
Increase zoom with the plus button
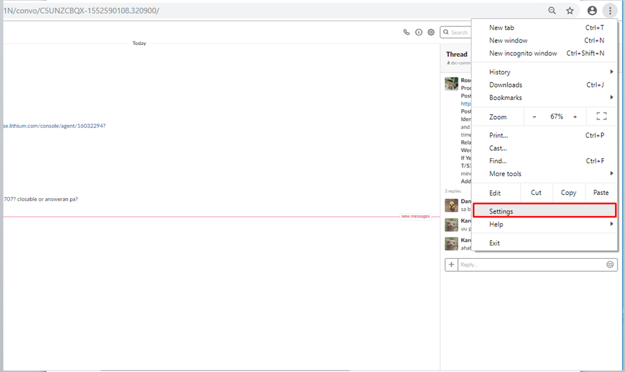pos(575,117)
